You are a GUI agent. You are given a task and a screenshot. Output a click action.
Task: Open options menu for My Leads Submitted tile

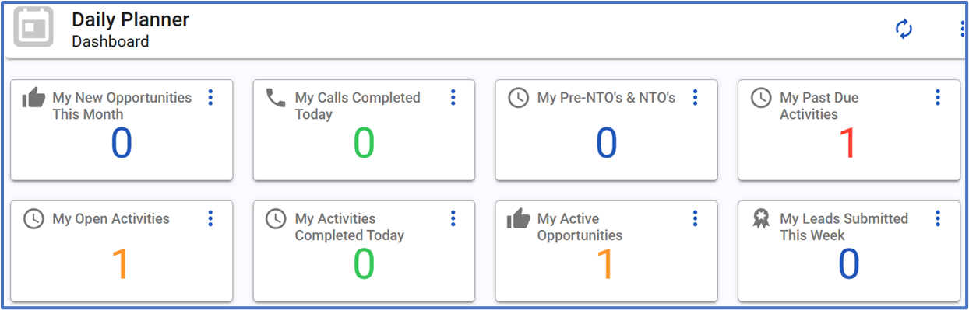point(938,218)
